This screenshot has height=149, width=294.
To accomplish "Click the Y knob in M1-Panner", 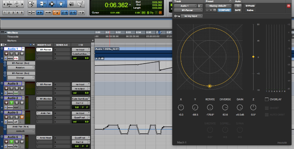I will click(195, 107).
